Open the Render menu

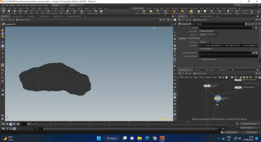pyautogui.click(x=12, y=5)
